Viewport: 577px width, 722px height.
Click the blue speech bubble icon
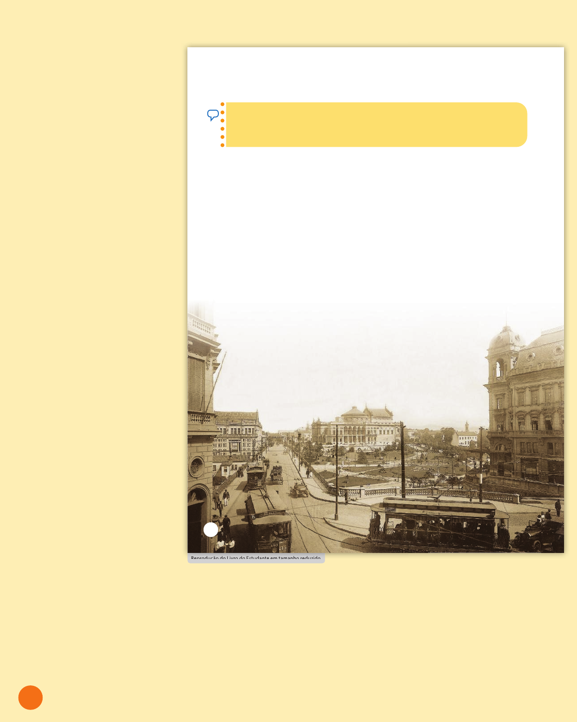213,115
